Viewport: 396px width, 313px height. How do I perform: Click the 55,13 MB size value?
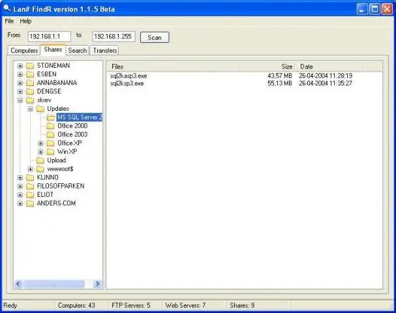(x=280, y=83)
